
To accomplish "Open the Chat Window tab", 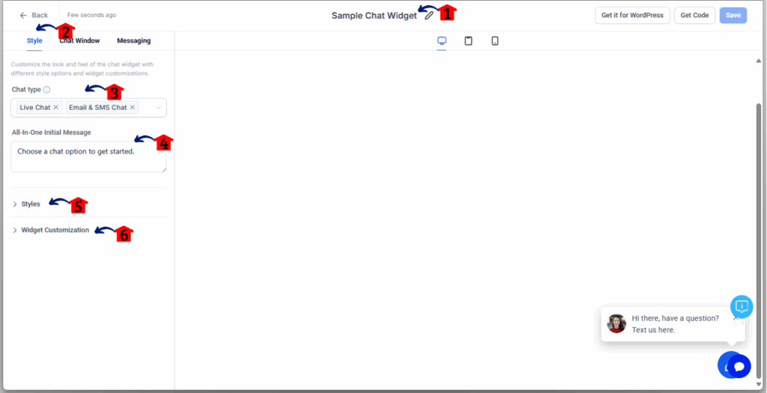I will click(x=79, y=40).
